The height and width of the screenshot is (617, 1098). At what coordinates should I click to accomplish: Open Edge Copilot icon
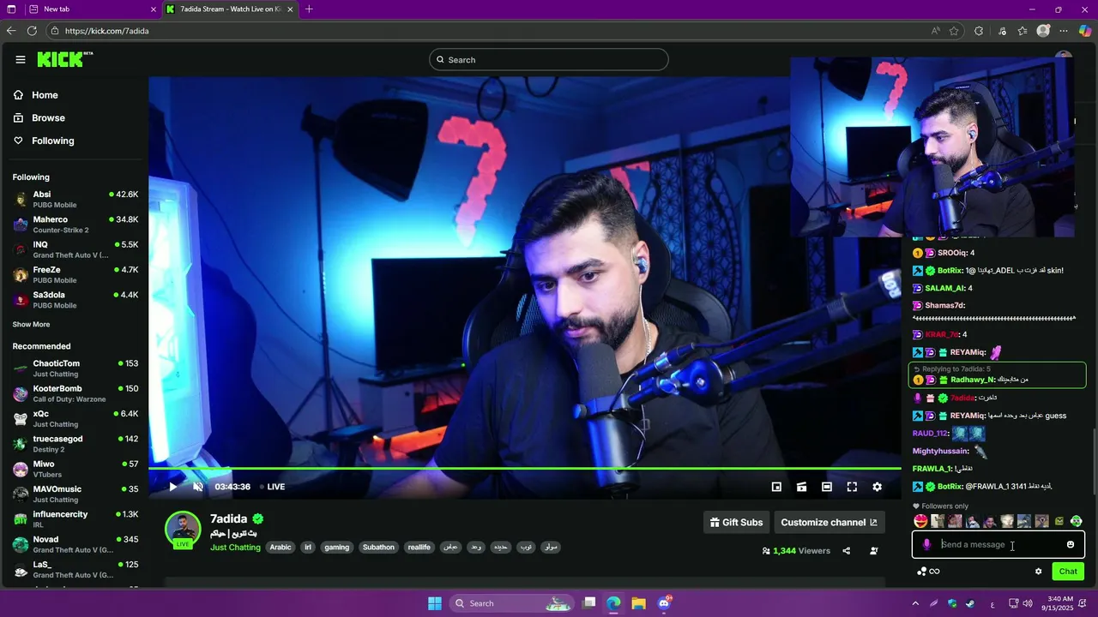pos(1084,31)
